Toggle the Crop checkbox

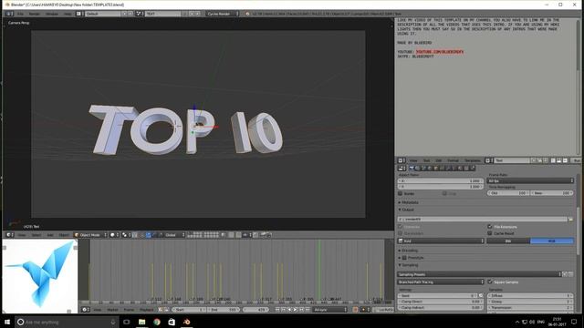click(x=444, y=193)
